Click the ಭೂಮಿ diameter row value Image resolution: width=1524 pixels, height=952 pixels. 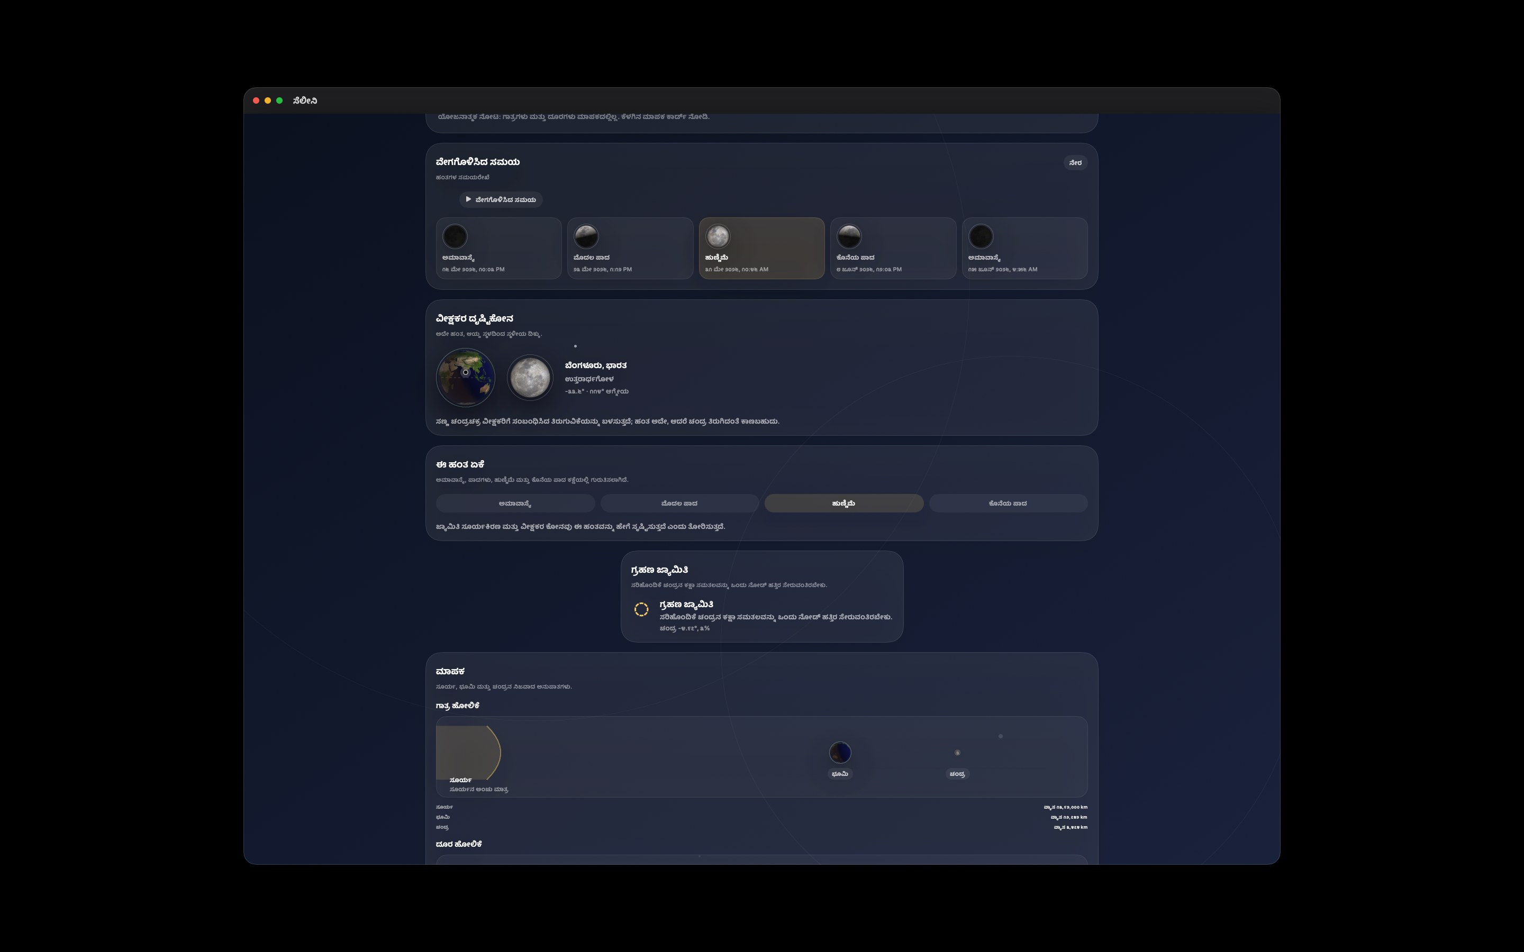[x=1069, y=817]
